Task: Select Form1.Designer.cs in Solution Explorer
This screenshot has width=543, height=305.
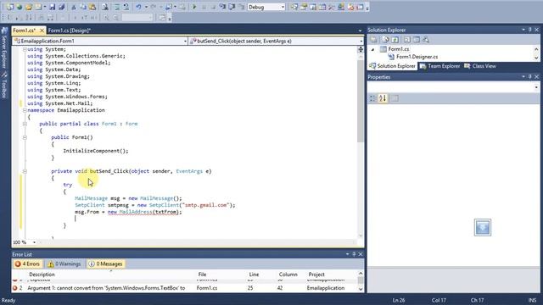Action: 417,57
